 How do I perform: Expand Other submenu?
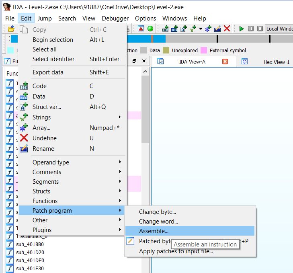point(72,220)
